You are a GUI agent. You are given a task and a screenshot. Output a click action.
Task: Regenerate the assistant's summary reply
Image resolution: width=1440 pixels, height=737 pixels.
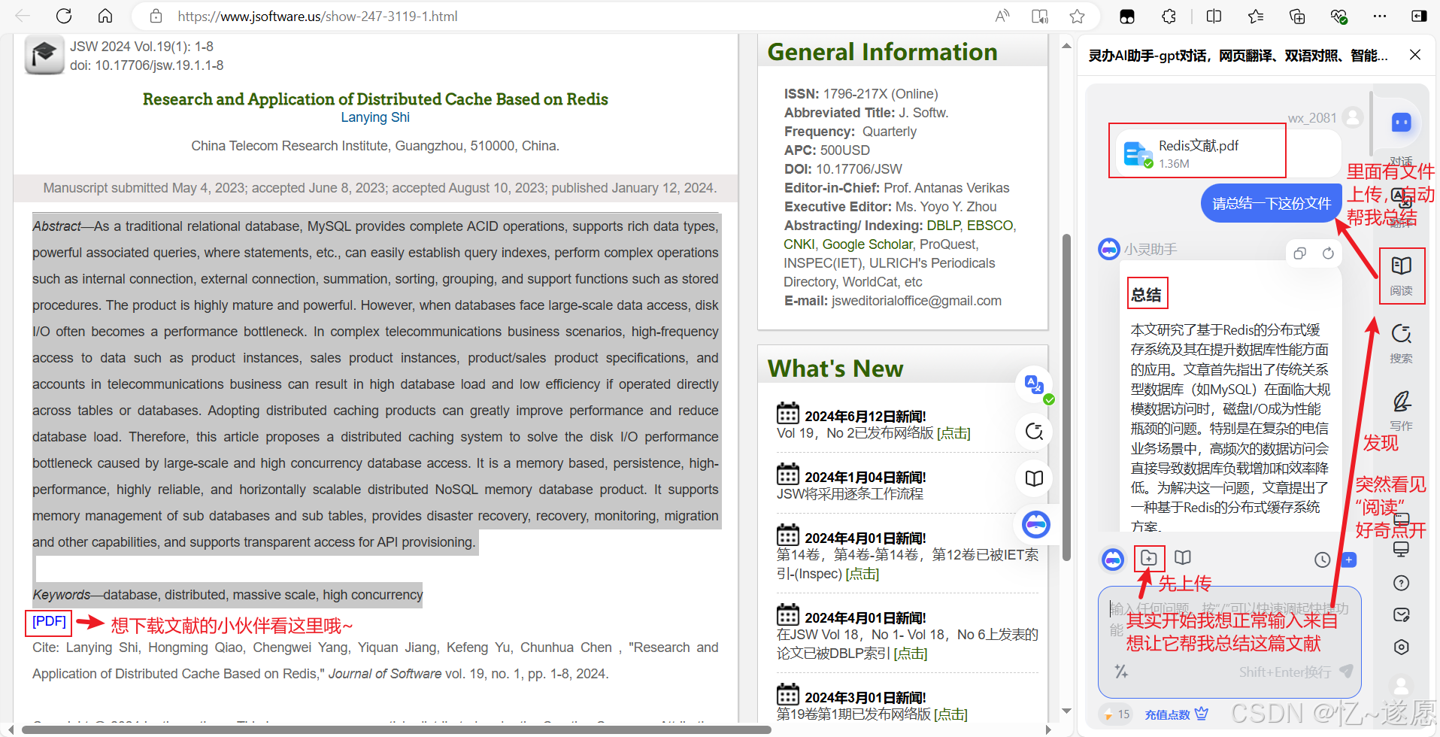[1328, 253]
